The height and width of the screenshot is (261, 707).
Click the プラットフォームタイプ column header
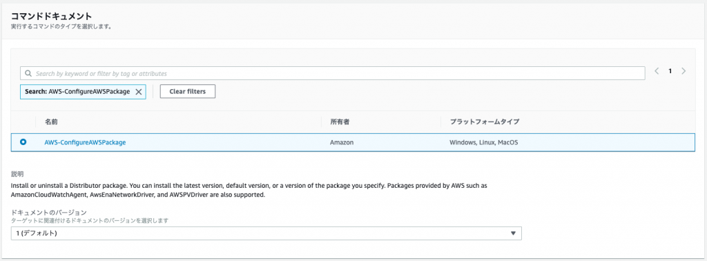[x=485, y=122]
